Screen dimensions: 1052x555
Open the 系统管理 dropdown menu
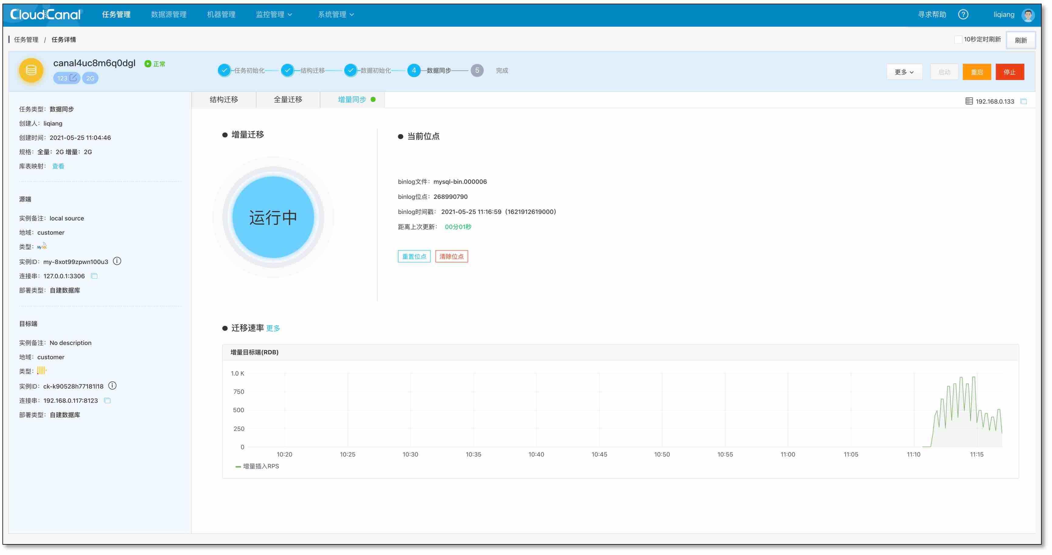click(336, 15)
